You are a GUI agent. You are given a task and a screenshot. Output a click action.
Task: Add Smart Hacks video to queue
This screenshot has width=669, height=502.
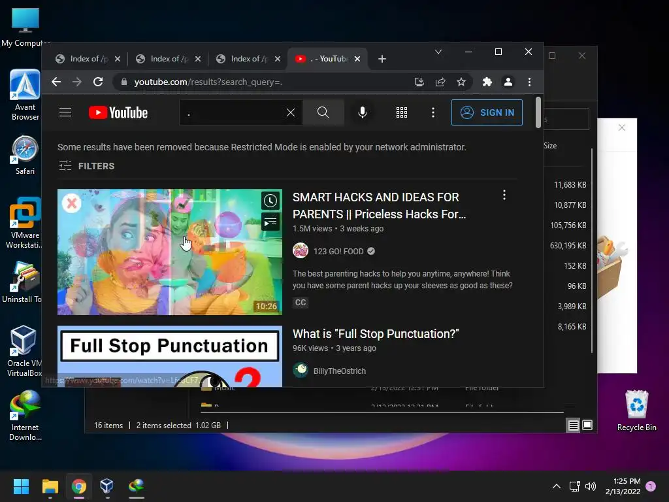coord(270,222)
